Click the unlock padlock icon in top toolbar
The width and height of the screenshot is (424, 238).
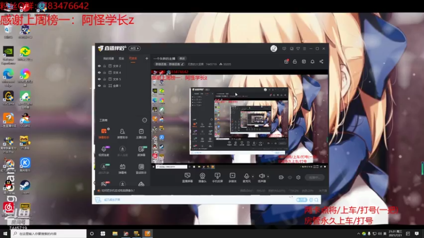click(x=295, y=61)
